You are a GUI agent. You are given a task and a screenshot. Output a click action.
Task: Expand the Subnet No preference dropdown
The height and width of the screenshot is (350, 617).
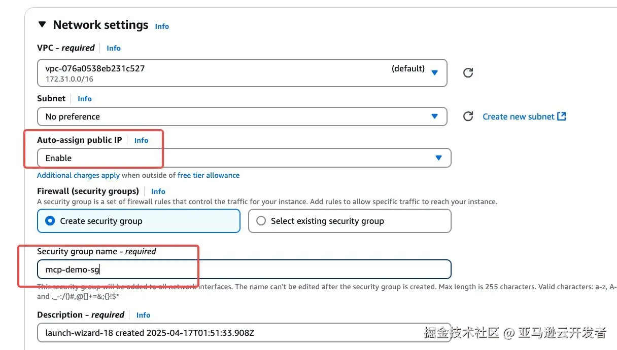tap(242, 116)
